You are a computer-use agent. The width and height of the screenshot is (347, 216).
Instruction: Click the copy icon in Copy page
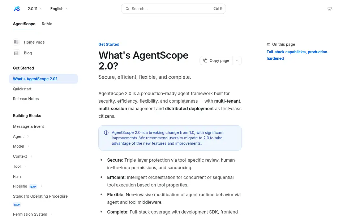pyautogui.click(x=205, y=60)
